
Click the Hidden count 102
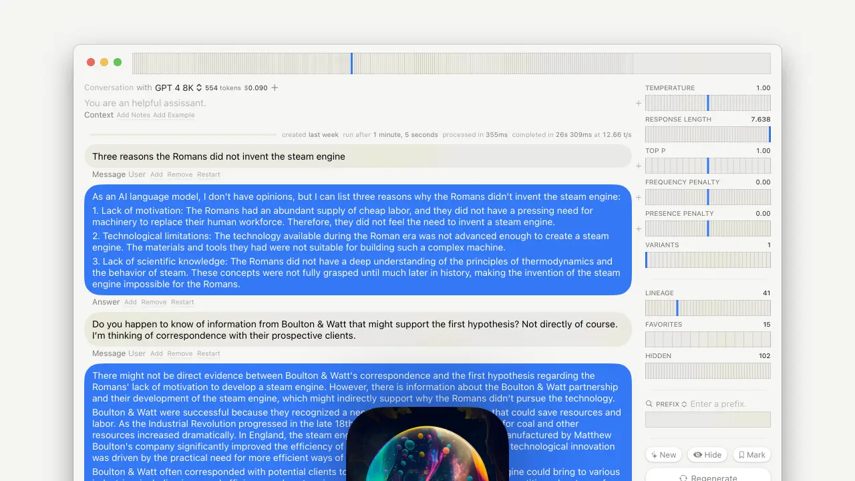(x=765, y=355)
